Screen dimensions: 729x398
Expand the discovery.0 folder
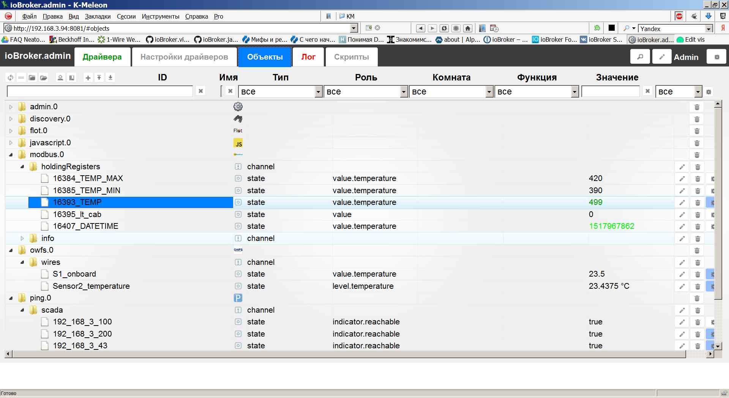coord(11,119)
